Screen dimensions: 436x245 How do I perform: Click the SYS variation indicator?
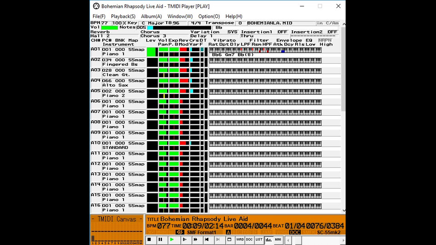point(233,32)
